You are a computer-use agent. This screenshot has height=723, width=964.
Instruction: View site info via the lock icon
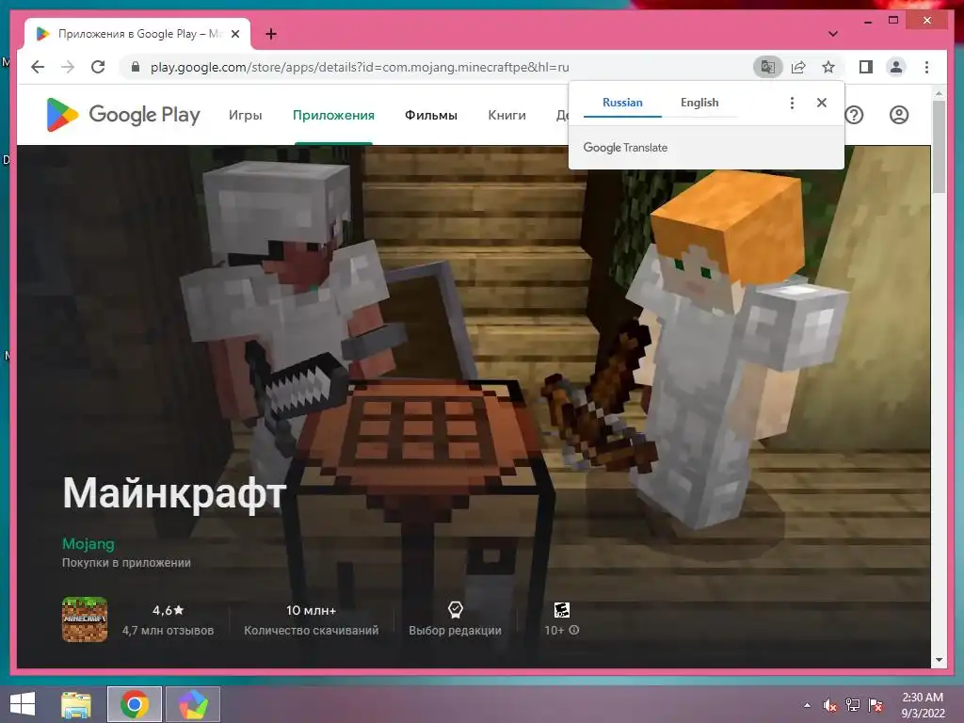pyautogui.click(x=136, y=67)
